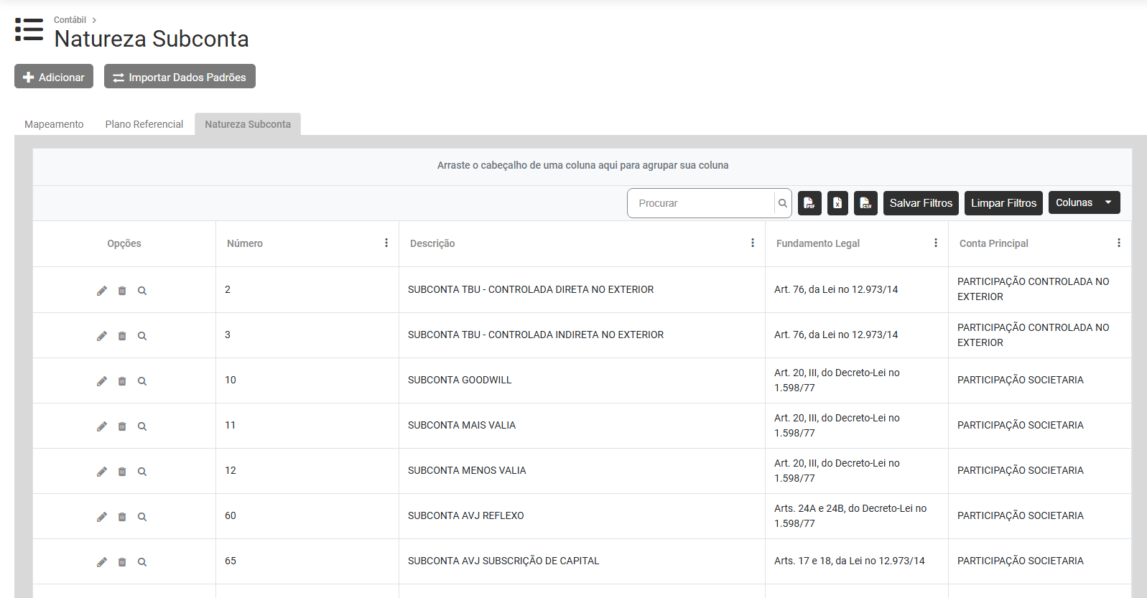Switch to the Plano Referencial tab

(x=144, y=124)
